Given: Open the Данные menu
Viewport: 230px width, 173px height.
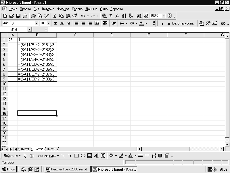Looking at the screenshot, I should click(91, 9).
